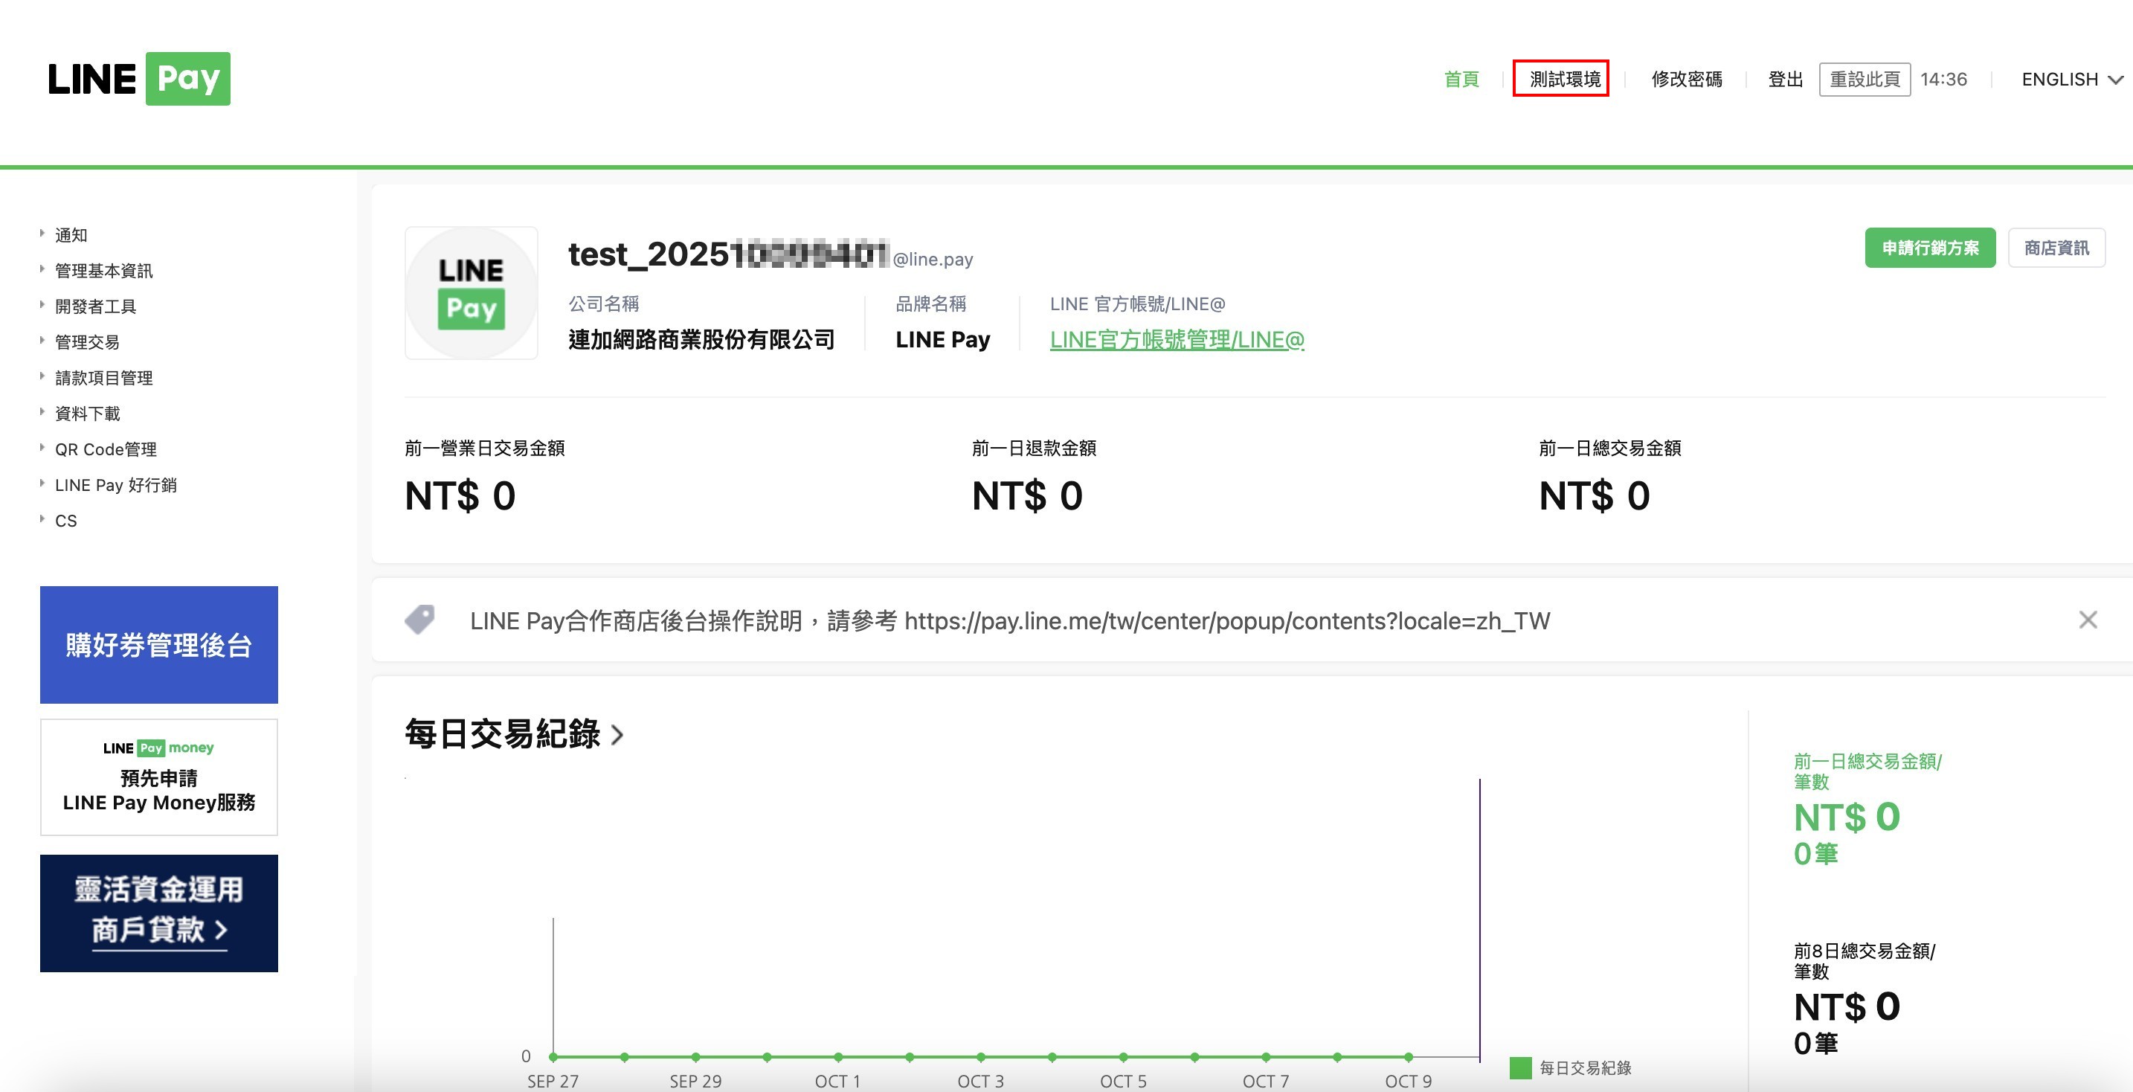Open the 商戶貸款 loan banner
2133x1092 pixels.
click(159, 913)
